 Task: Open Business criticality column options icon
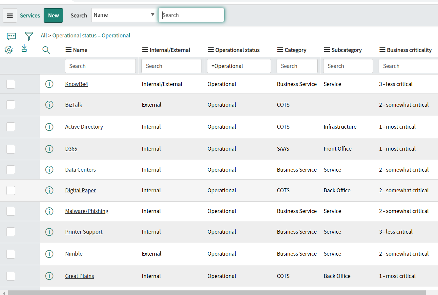click(382, 50)
